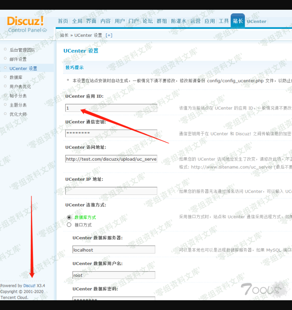Open 后台管理团队 in the sidebar

[22, 50]
